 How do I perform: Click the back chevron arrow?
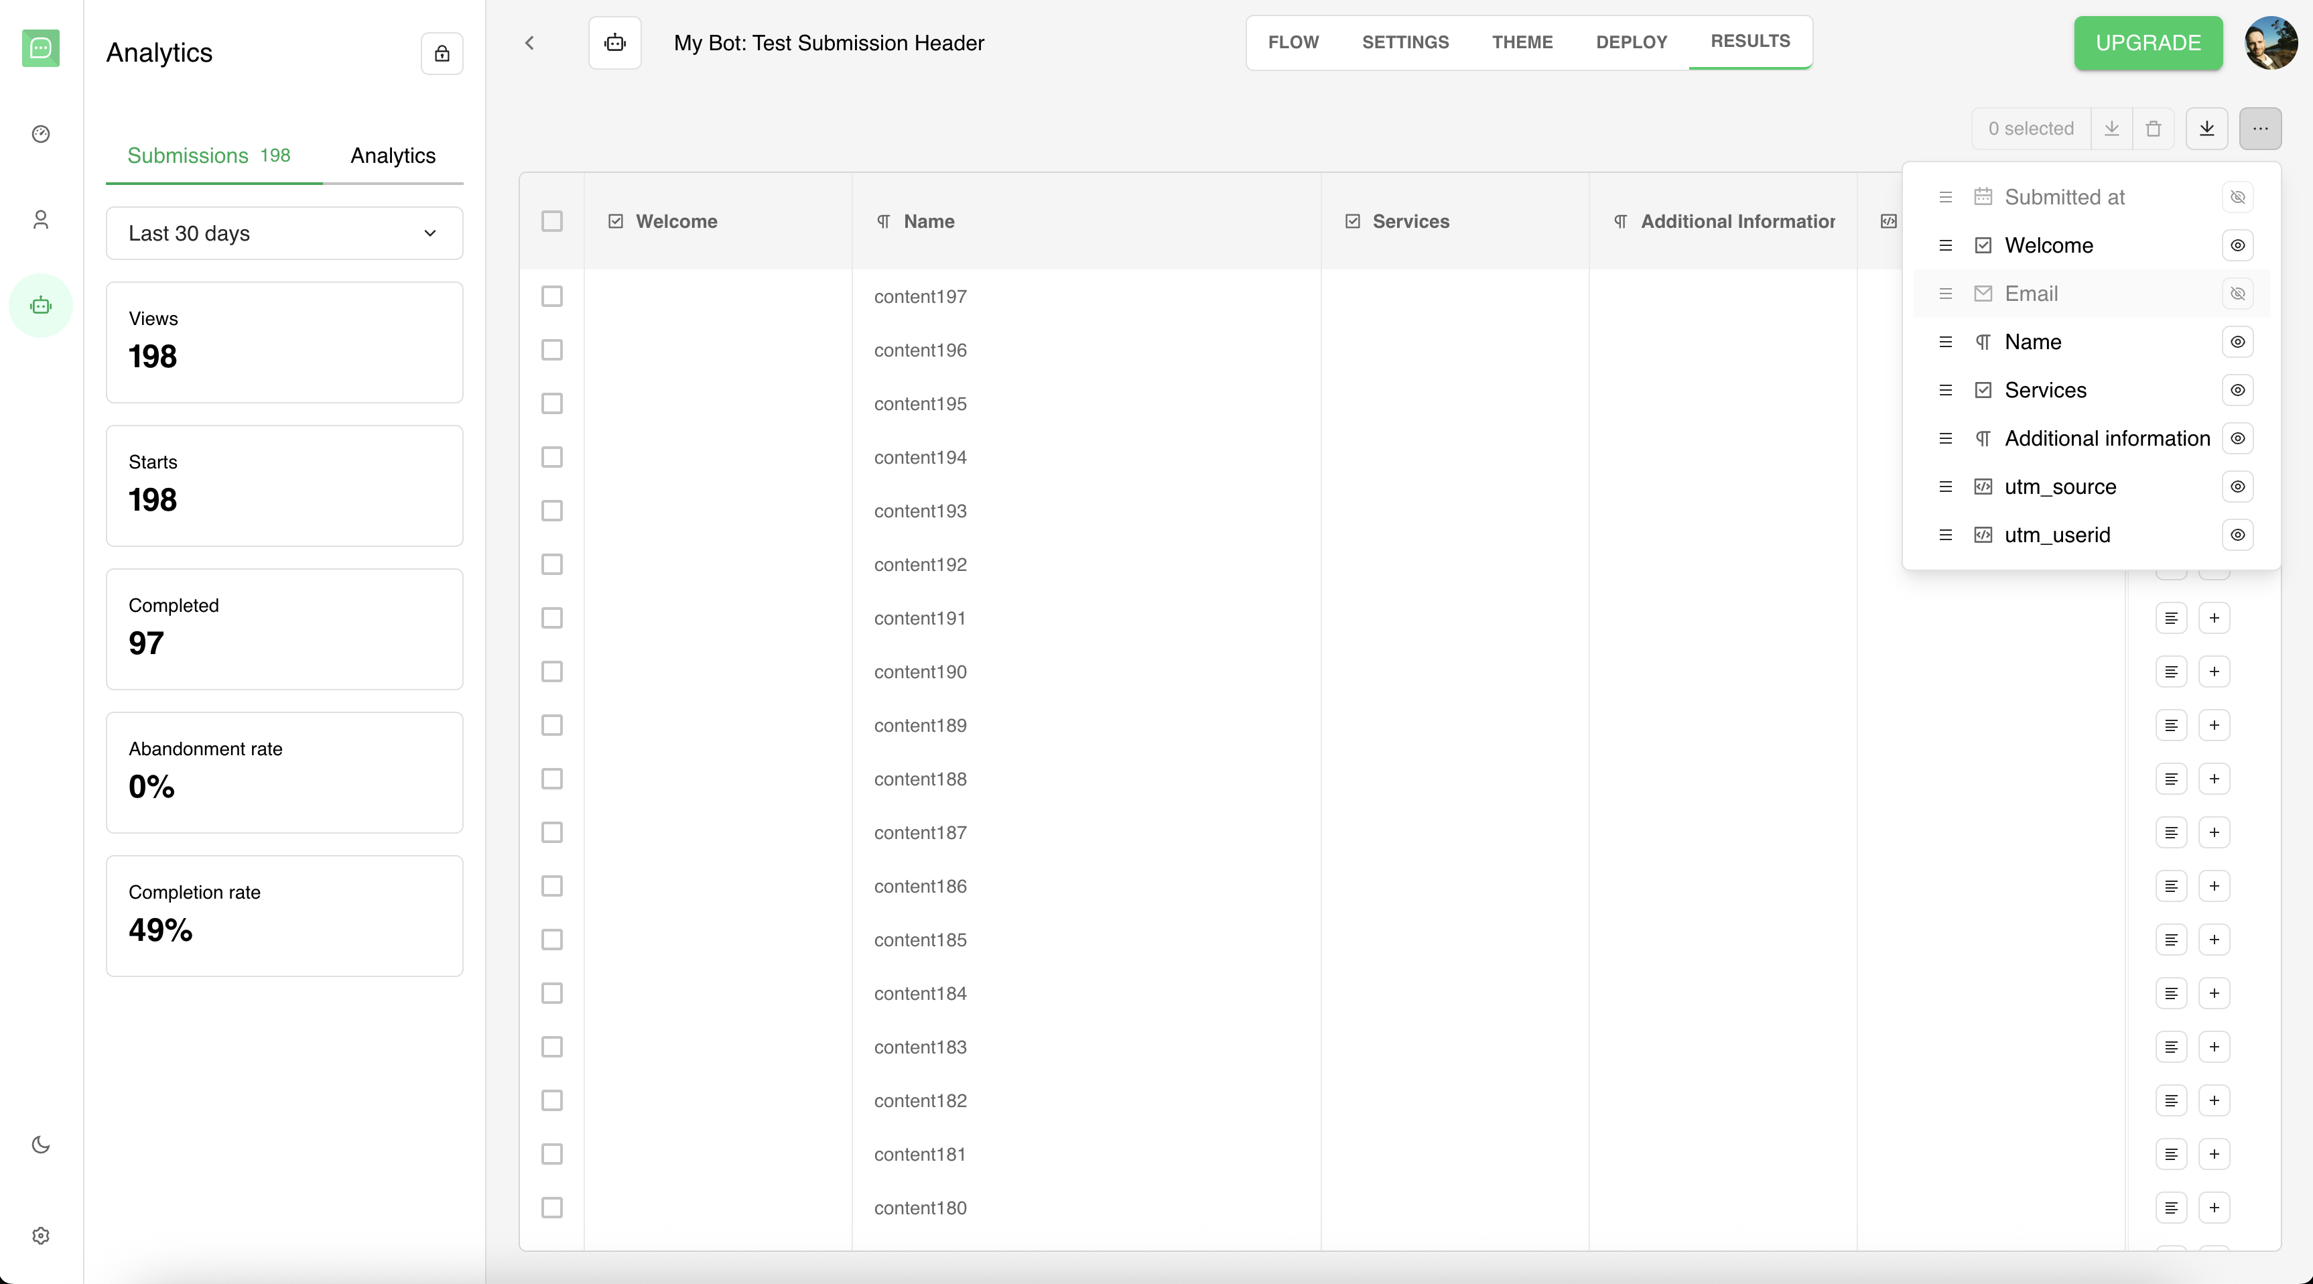(x=530, y=43)
